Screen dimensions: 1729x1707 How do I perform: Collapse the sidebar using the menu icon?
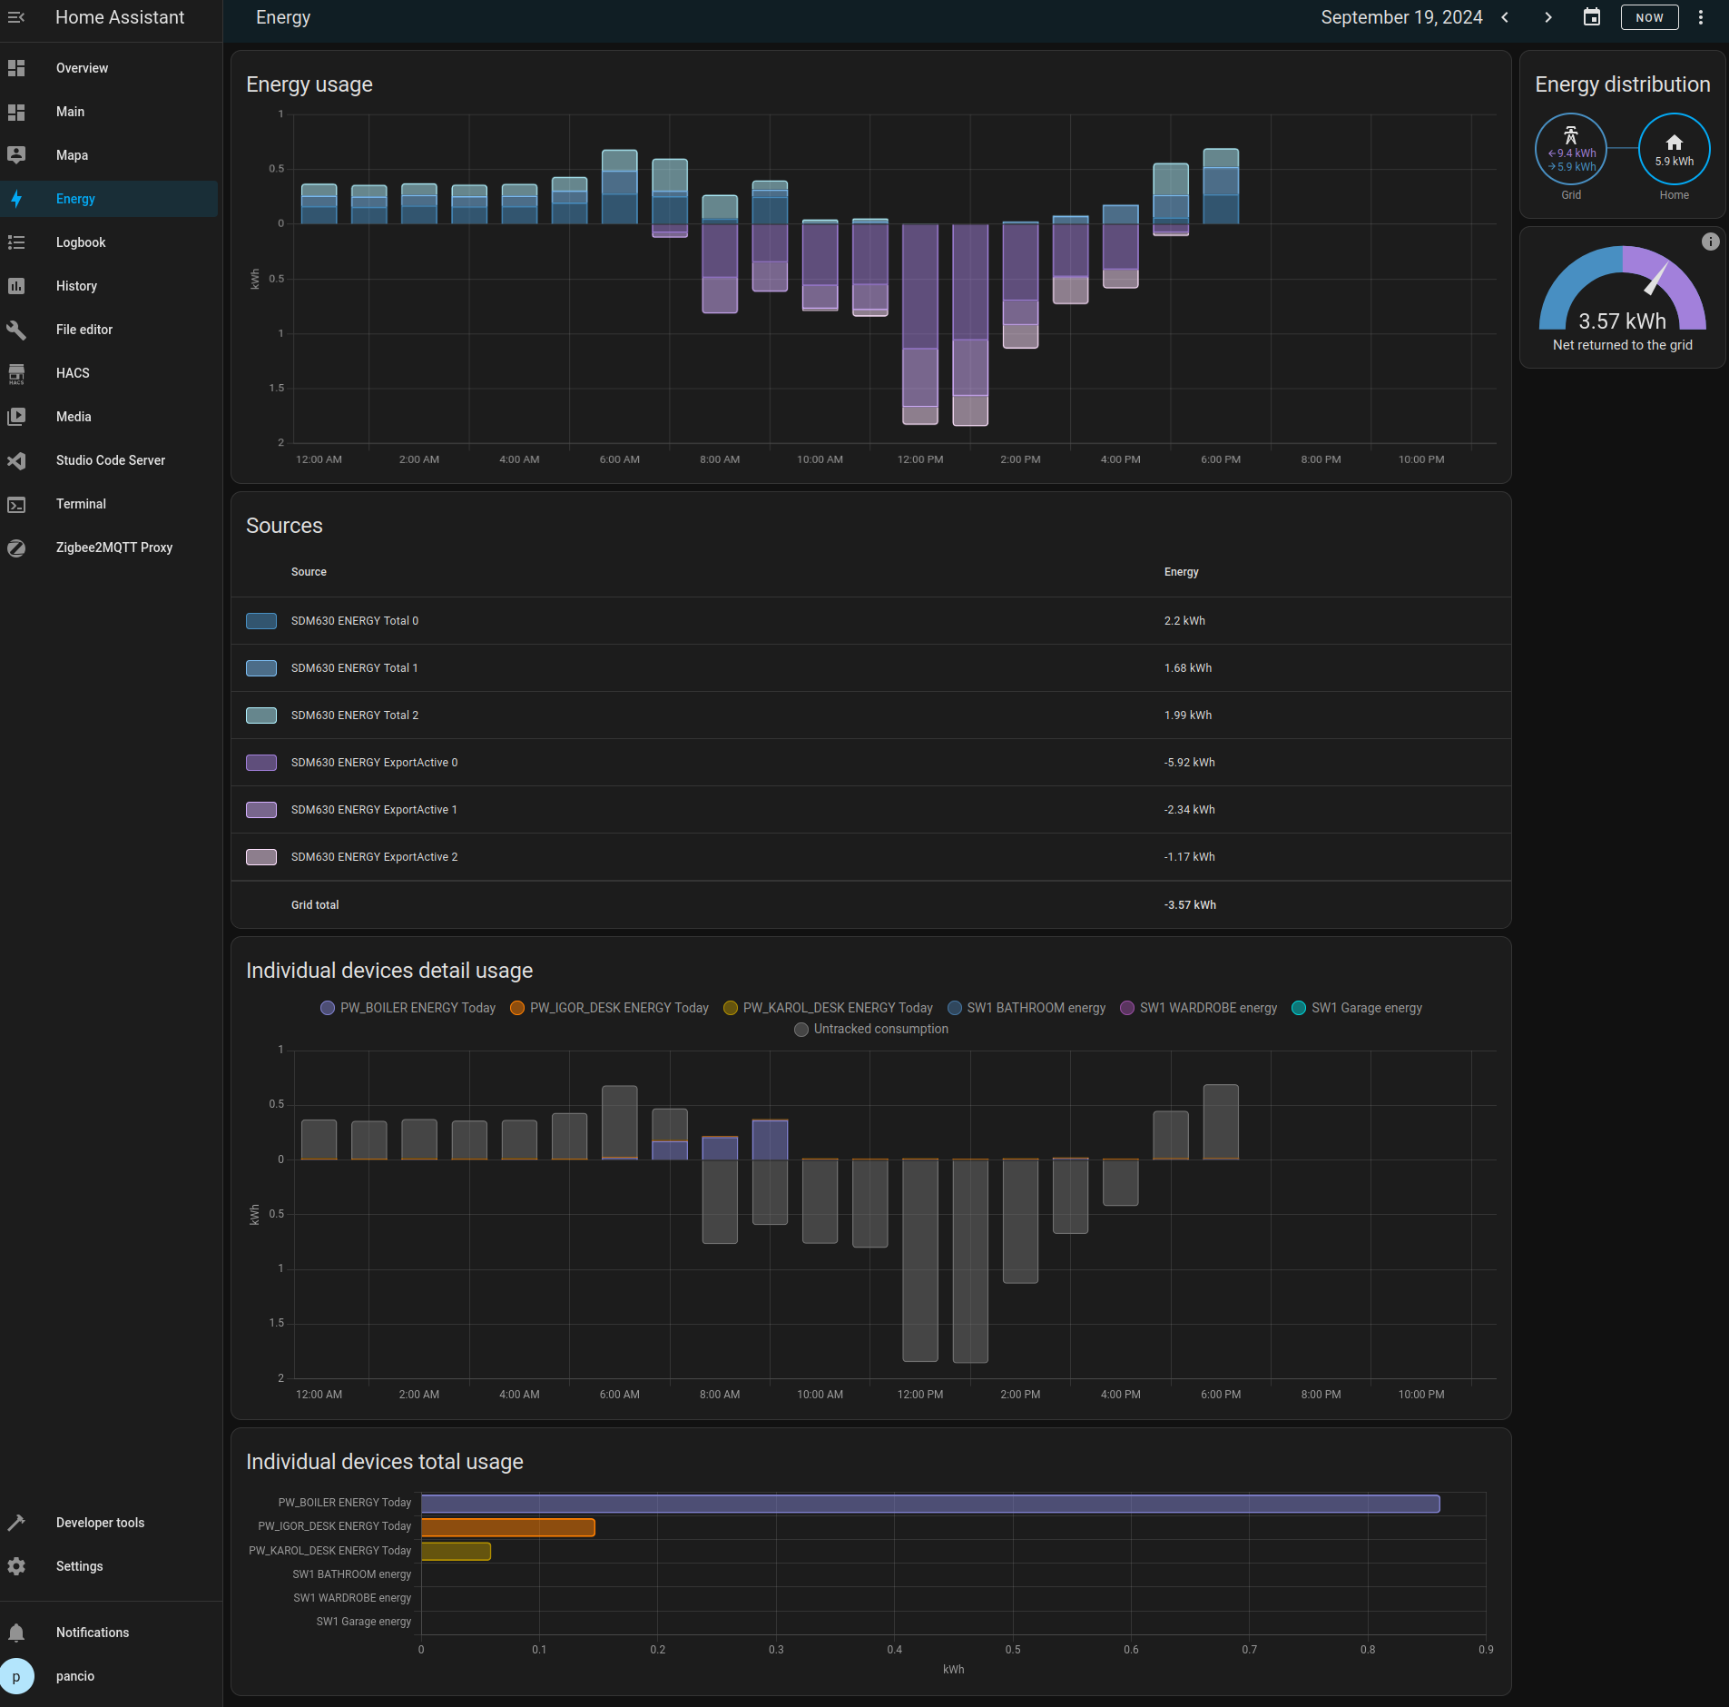coord(16,17)
